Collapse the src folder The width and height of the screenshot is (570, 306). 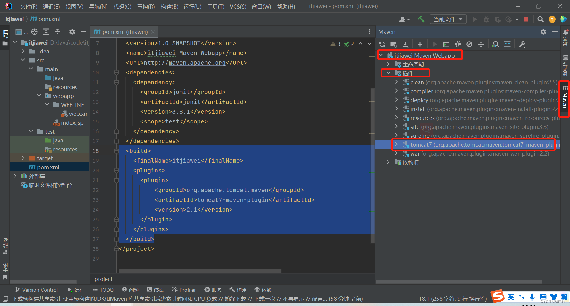(23, 60)
